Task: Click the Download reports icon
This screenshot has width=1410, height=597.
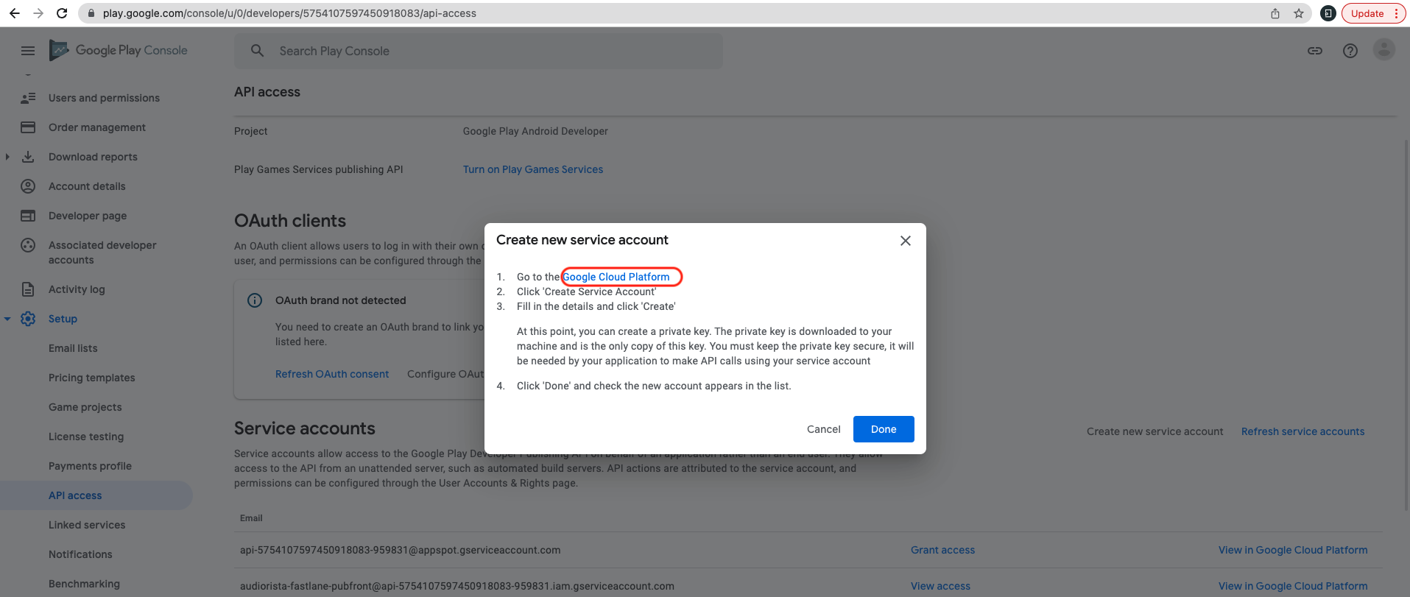Action: coord(28,157)
